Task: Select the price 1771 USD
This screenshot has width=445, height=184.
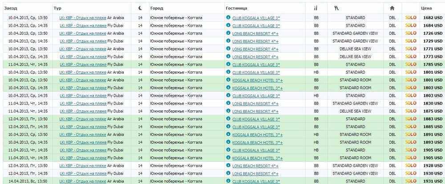Action: click(433, 49)
